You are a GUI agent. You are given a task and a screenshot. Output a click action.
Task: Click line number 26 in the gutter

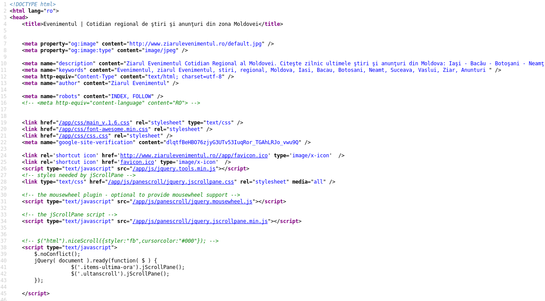tap(4, 169)
